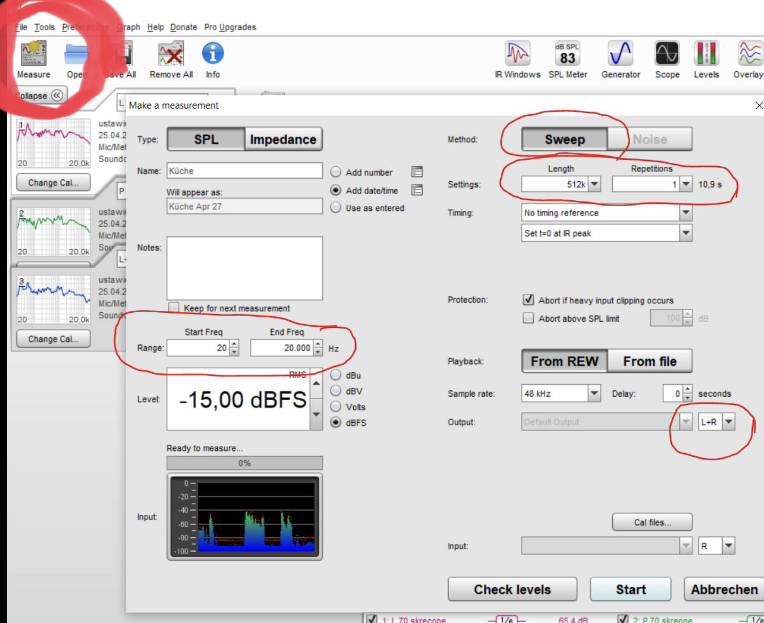Screen dimensions: 764x623
Task: Open the R input channel dropdown
Action: (728, 546)
